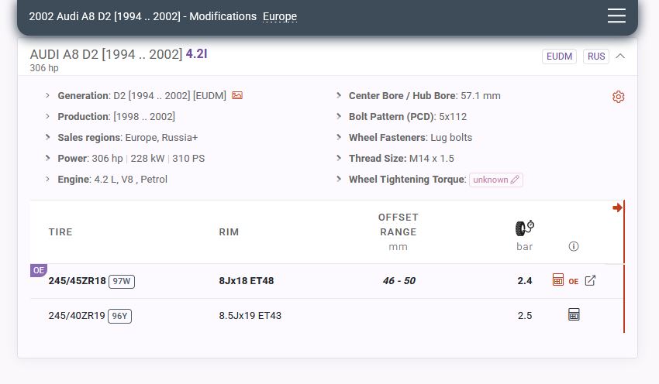Open calculator for the 245/45ZR18 tire
The height and width of the screenshot is (384, 659).
pyautogui.click(x=557, y=280)
